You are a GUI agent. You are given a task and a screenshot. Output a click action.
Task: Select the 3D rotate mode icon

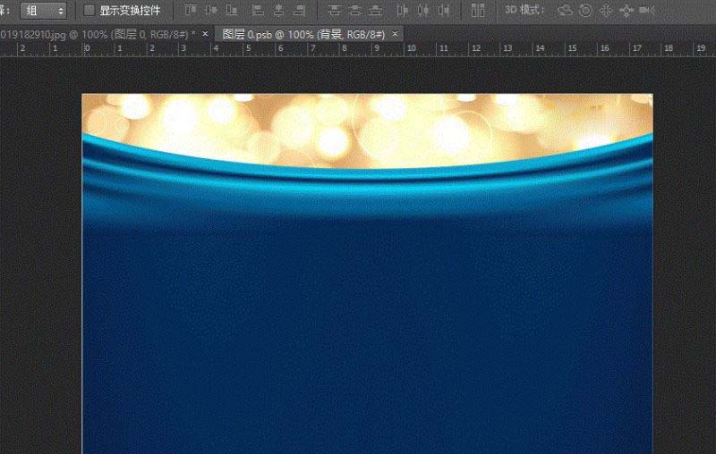(x=565, y=10)
